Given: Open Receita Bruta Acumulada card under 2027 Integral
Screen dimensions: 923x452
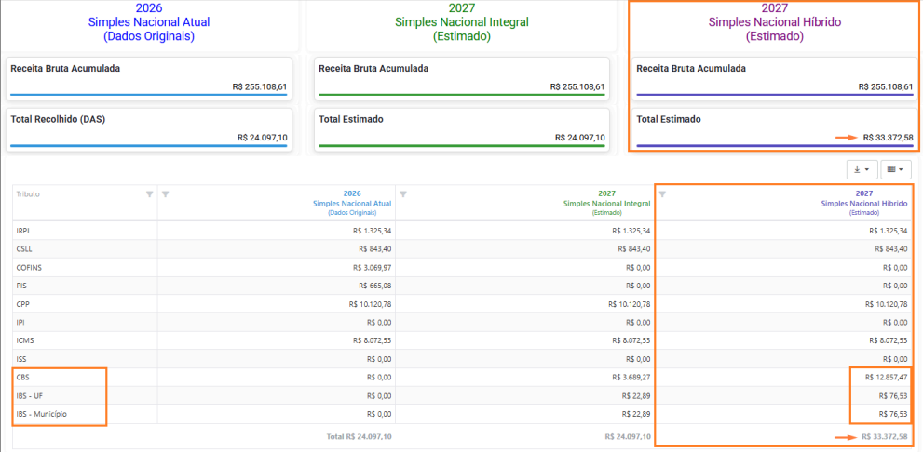Looking at the screenshot, I should tap(462, 77).
